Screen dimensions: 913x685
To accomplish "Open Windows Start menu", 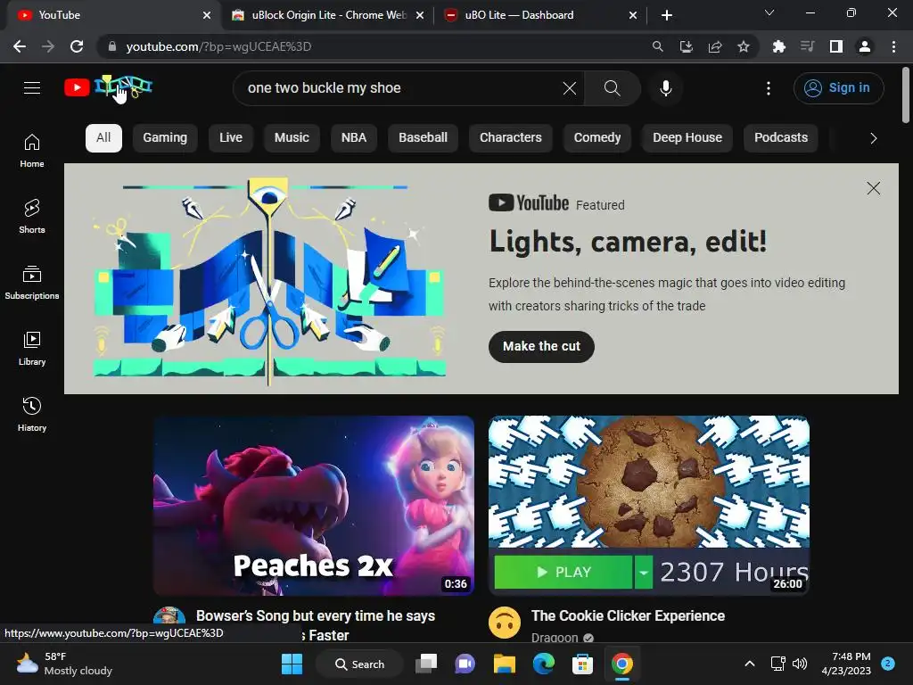I will coord(292,664).
